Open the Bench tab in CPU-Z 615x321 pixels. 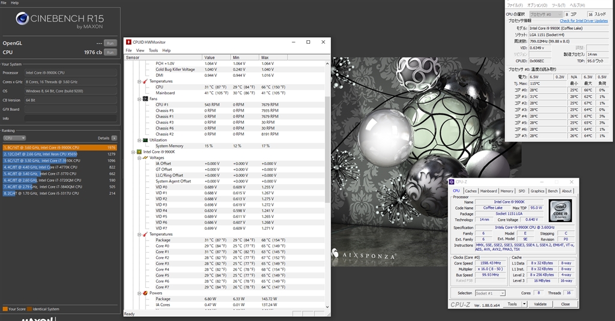(554, 191)
